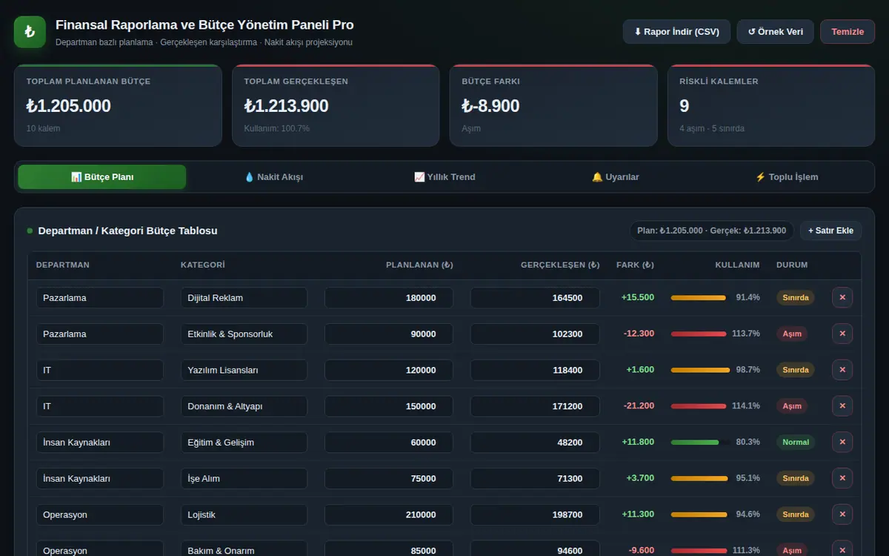The width and height of the screenshot is (889, 556).
Task: Click the Aşım badge in Donanım row
Action: pos(792,406)
